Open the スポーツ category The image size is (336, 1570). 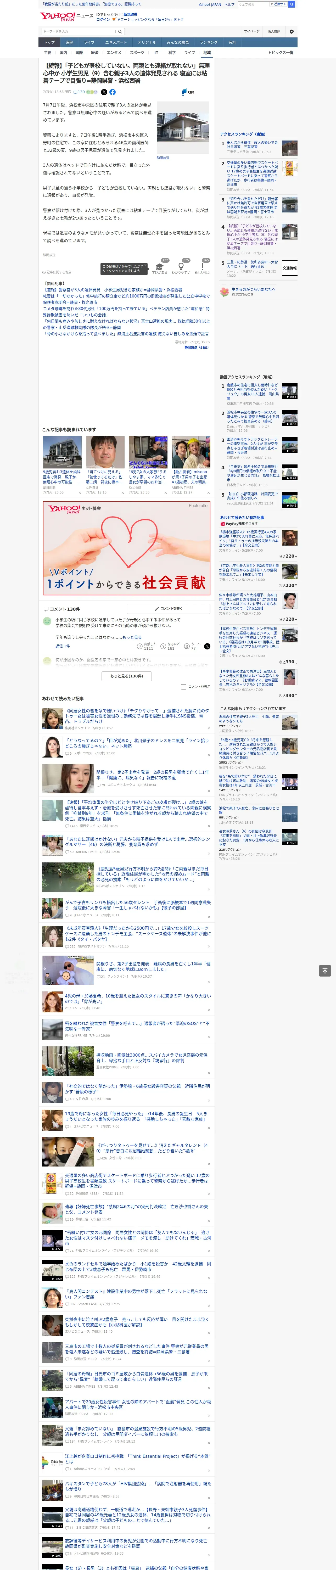[137, 52]
